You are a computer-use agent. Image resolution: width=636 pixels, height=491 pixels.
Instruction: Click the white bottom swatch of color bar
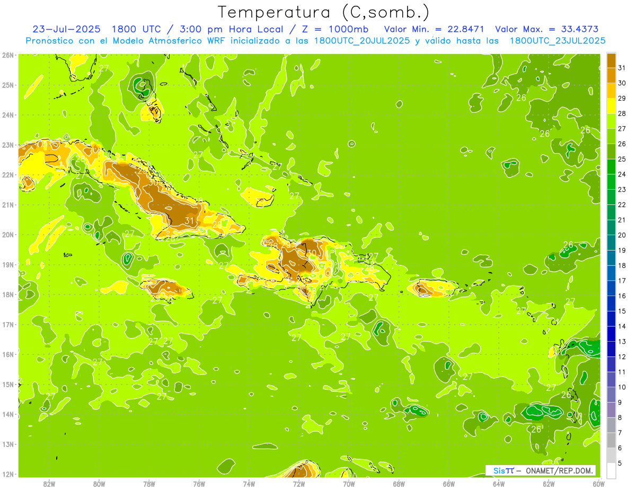611,470
